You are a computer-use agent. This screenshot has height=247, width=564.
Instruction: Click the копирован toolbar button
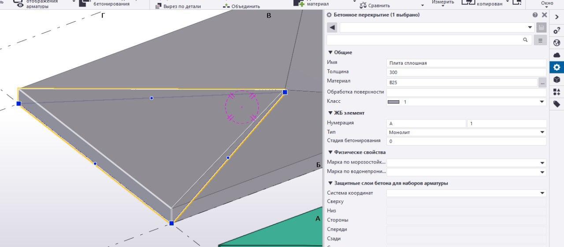click(482, 3)
